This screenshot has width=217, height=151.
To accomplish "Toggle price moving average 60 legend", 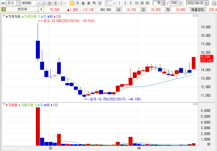I will coord(50,17).
